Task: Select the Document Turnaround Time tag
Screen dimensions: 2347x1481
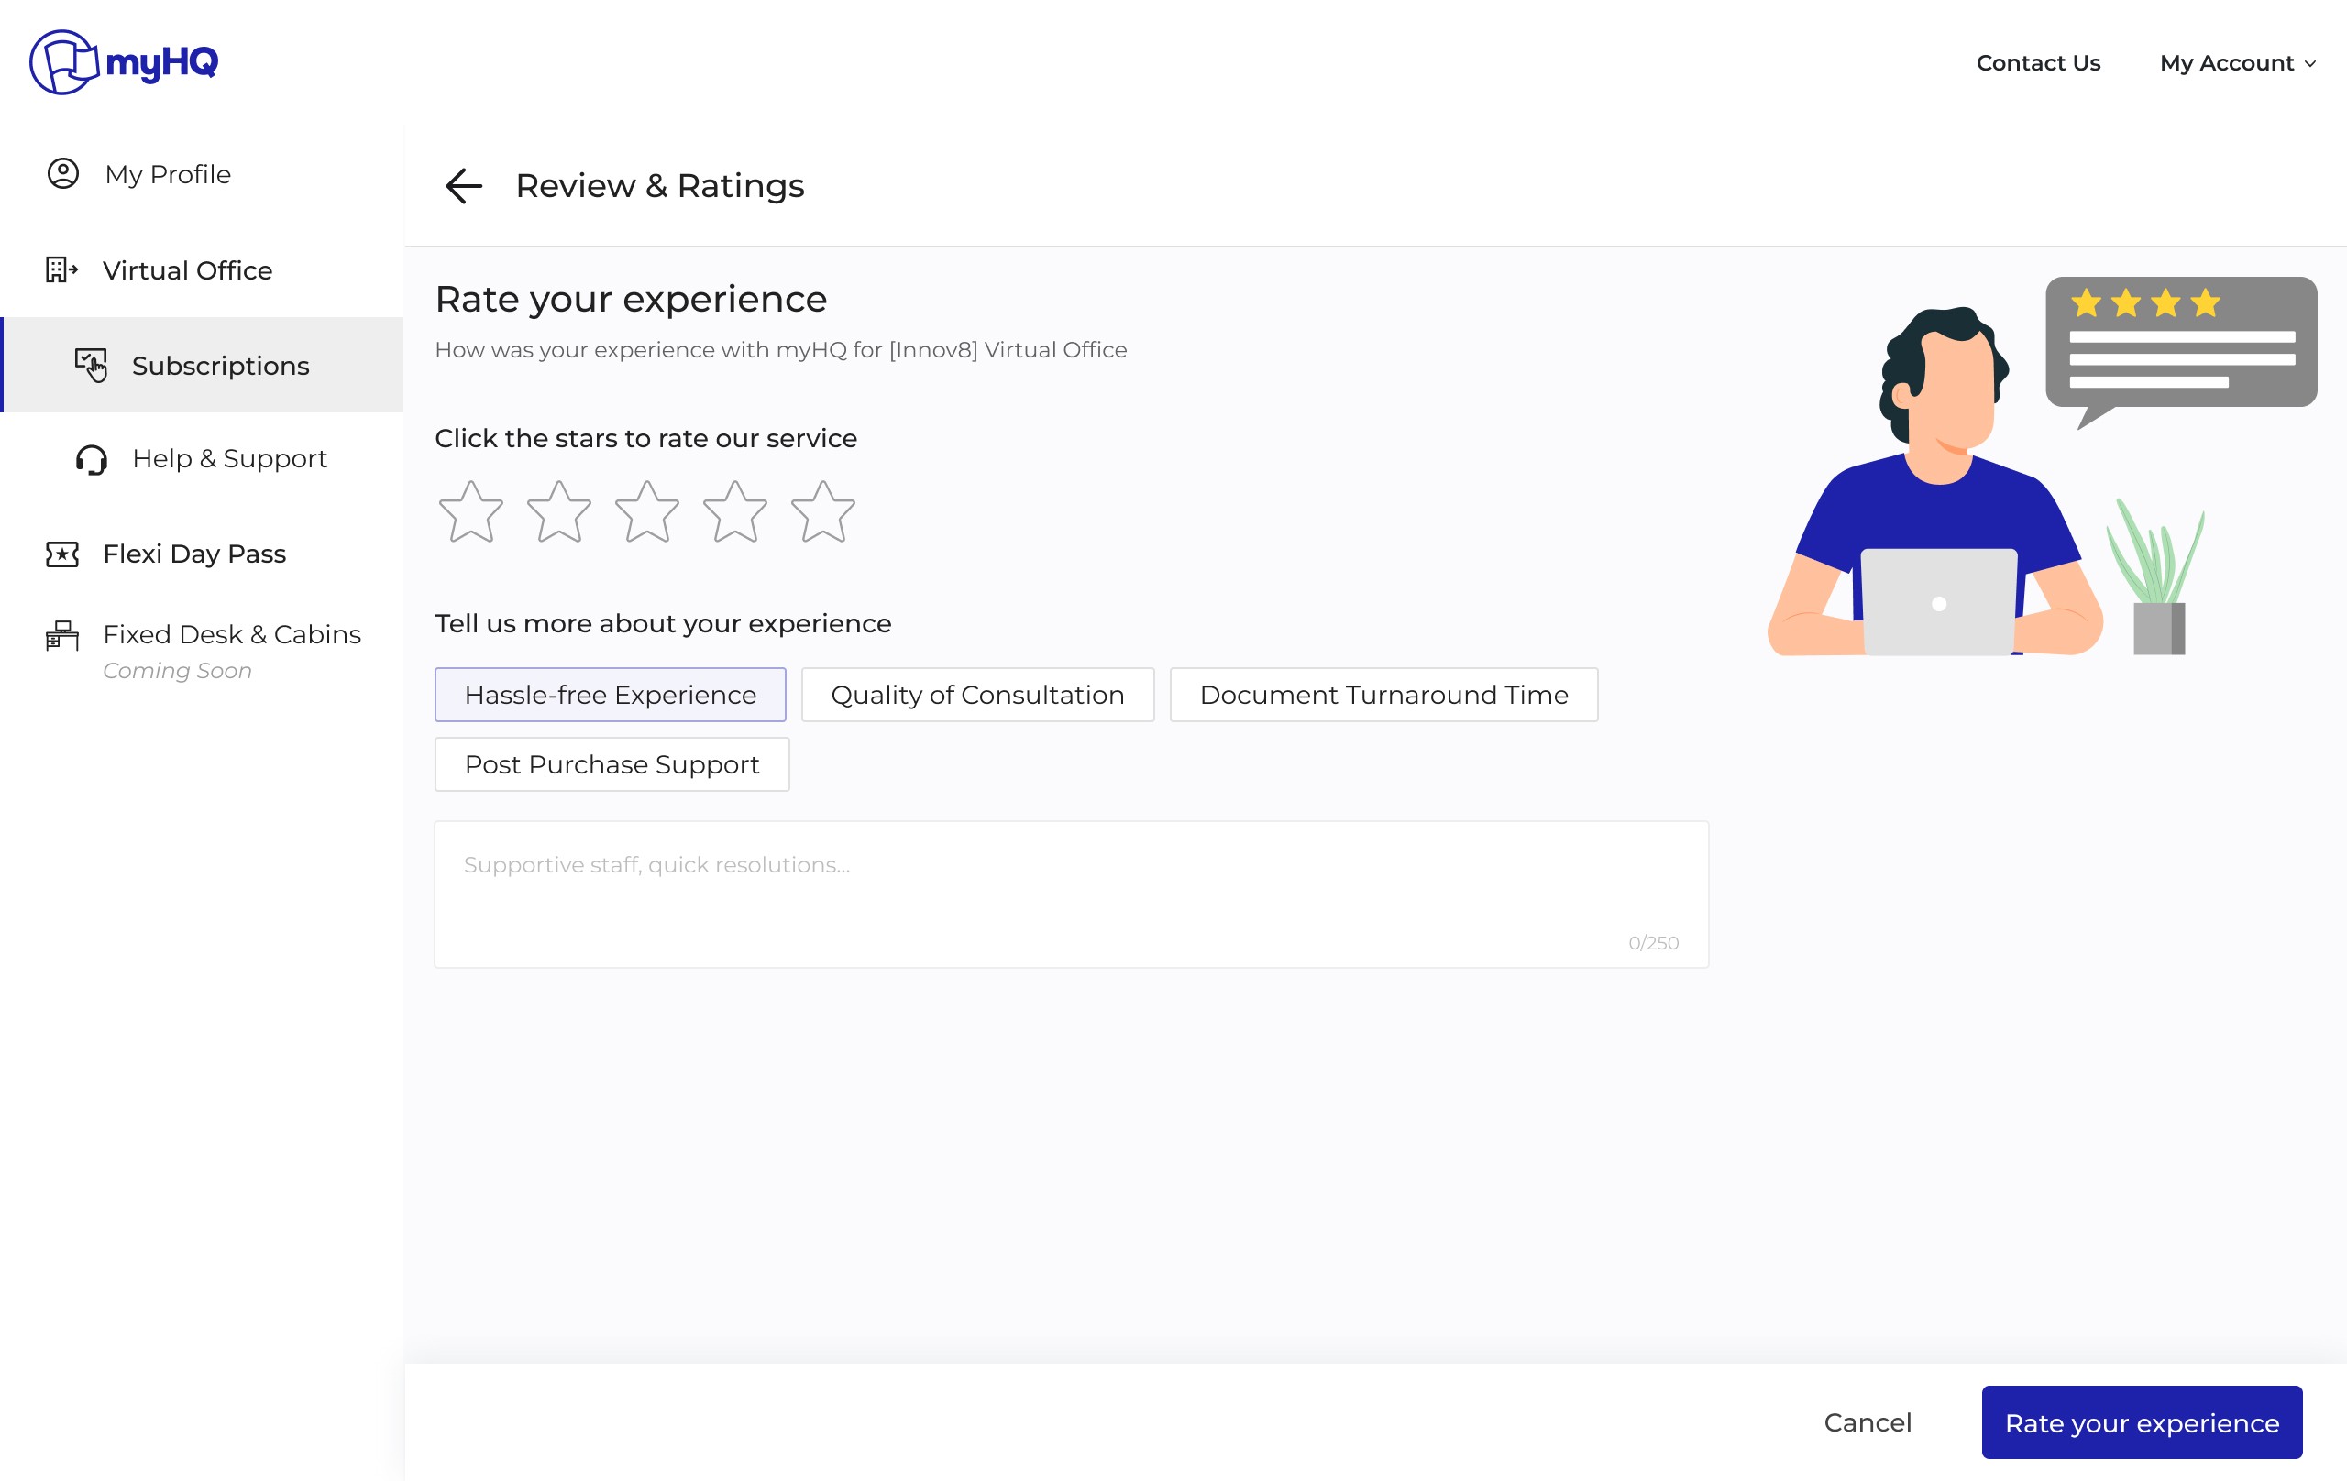Action: tap(1383, 695)
